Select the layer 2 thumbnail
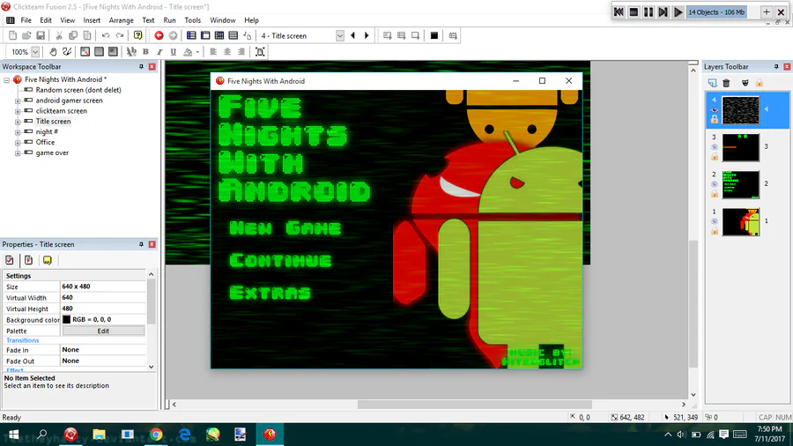The width and height of the screenshot is (793, 446). [740, 184]
